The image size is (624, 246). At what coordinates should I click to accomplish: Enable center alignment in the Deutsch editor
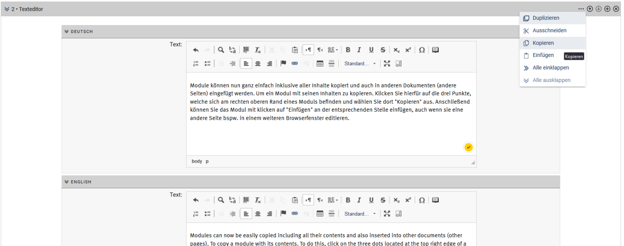(258, 64)
